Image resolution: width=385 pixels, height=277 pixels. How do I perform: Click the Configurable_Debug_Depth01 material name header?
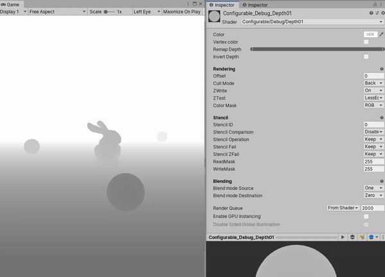pos(257,13)
